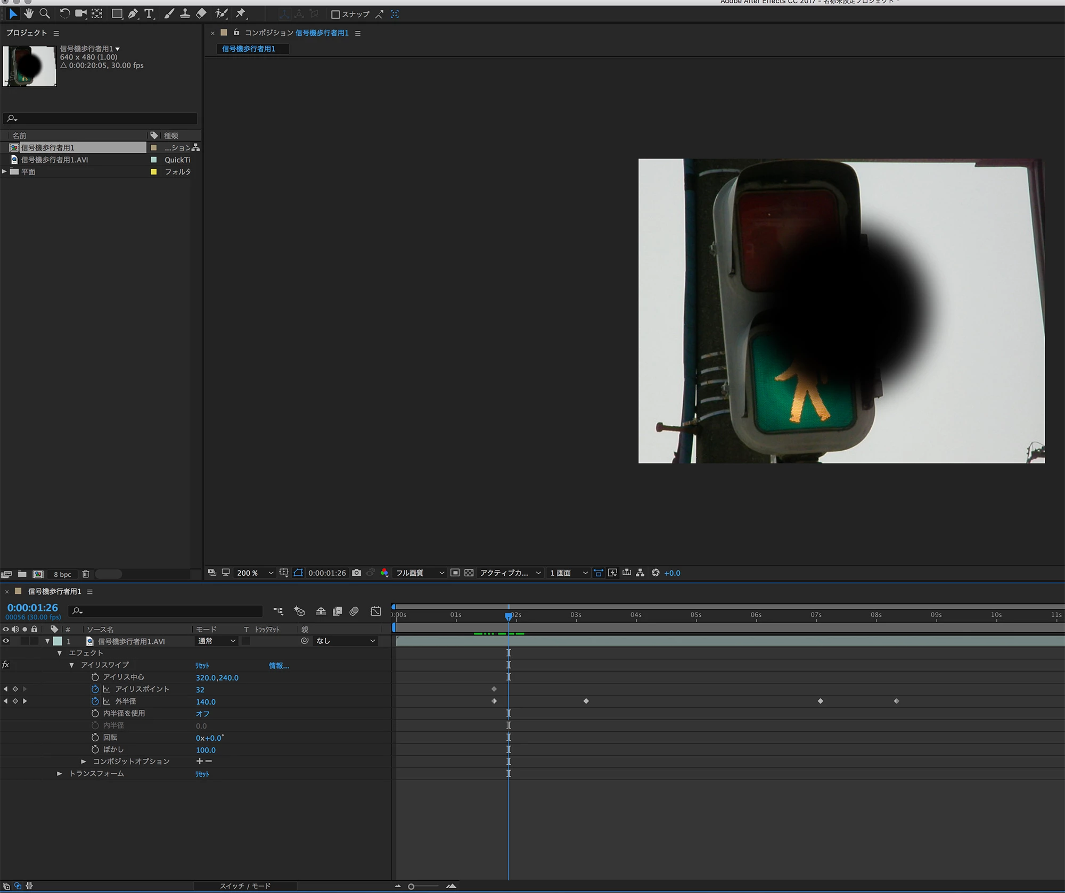
Task: Select the Type text tool
Action: tap(149, 14)
